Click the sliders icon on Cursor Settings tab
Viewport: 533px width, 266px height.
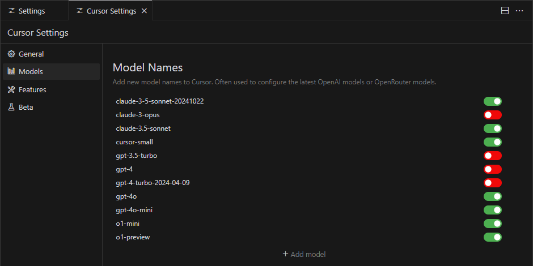[x=80, y=11]
